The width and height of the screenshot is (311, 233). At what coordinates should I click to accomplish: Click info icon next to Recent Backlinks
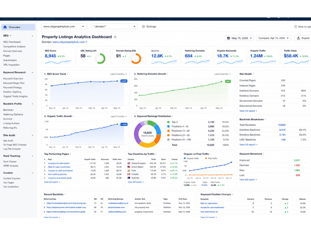65,194
